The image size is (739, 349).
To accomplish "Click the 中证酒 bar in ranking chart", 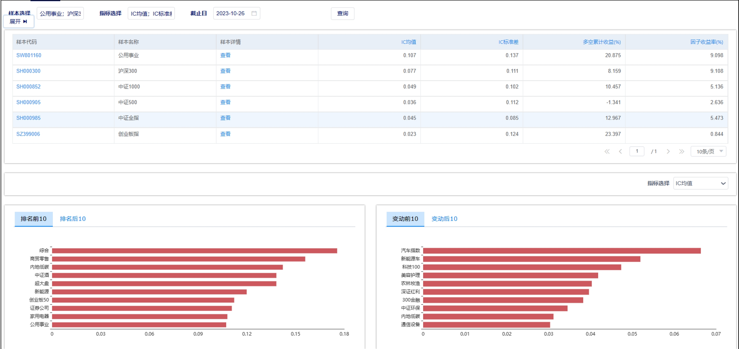I will click(164, 276).
